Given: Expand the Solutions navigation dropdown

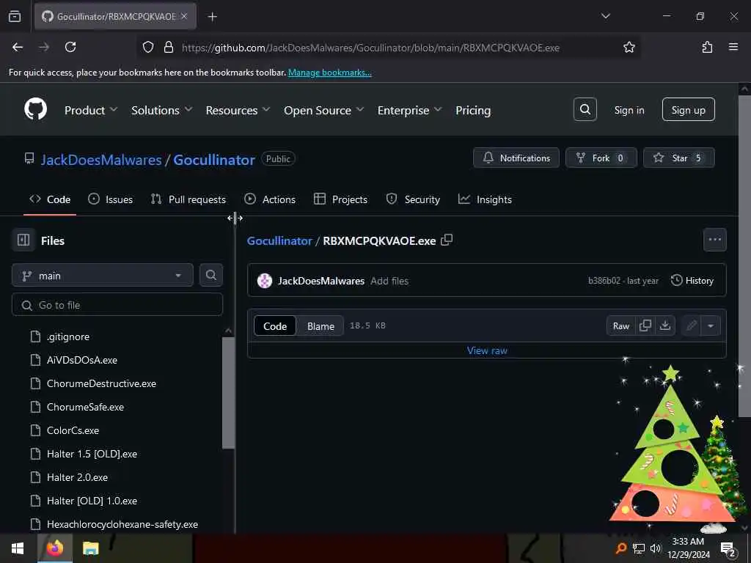Looking at the screenshot, I should pyautogui.click(x=161, y=110).
